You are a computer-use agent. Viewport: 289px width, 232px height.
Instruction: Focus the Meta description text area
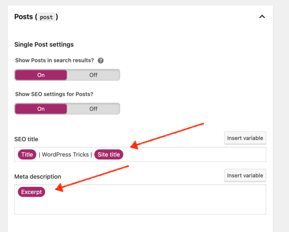coord(140,200)
